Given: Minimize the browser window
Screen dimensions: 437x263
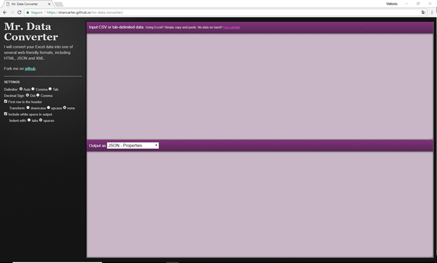Looking at the screenshot, I should pos(406,4).
